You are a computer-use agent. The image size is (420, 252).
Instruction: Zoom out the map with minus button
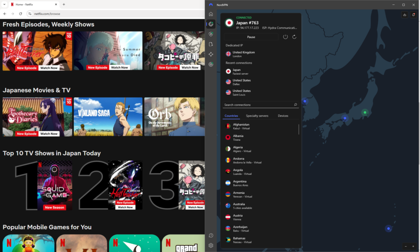pyautogui.click(x=406, y=246)
